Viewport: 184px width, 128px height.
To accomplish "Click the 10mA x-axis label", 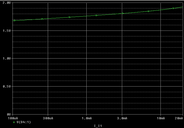I will (161, 118).
